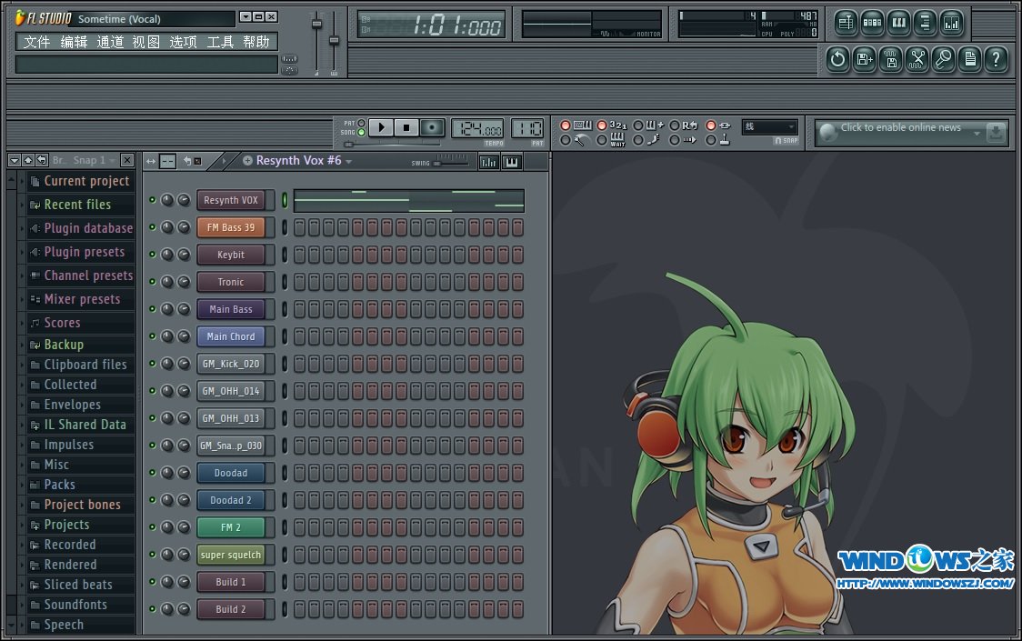Open the Piano roll icon
This screenshot has width=1022, height=641.
click(x=898, y=23)
